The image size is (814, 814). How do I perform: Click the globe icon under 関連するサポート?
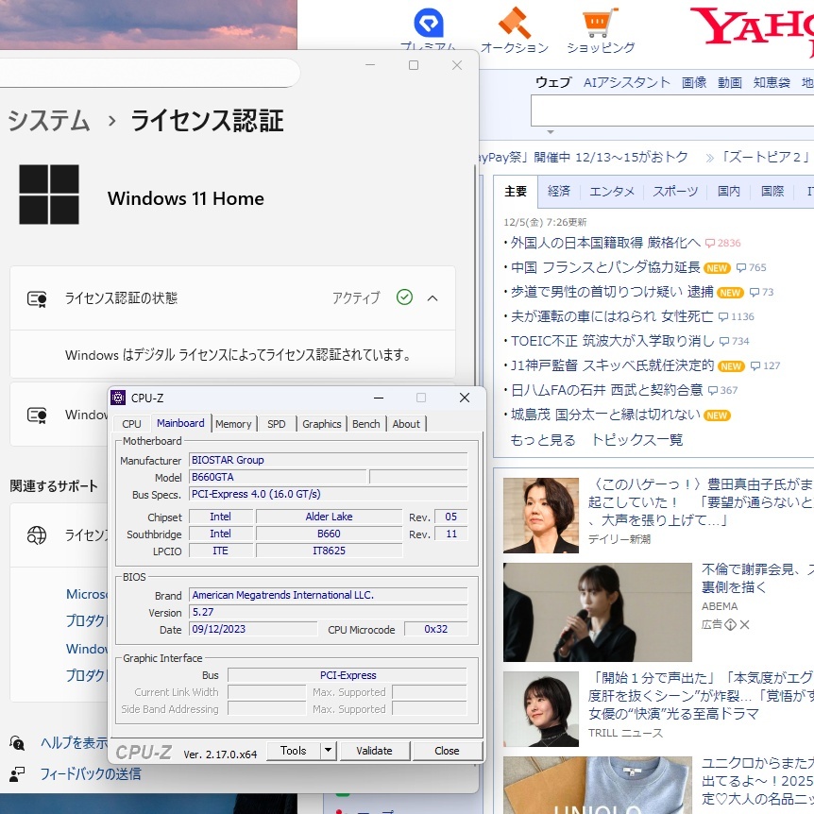[36, 535]
